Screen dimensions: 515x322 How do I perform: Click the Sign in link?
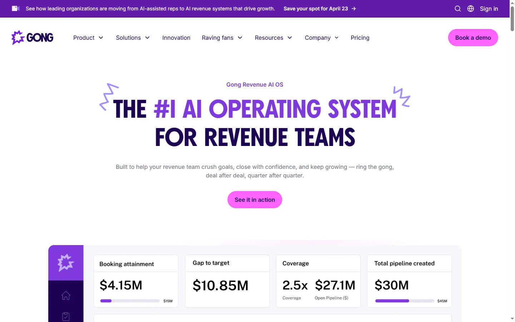click(x=489, y=9)
